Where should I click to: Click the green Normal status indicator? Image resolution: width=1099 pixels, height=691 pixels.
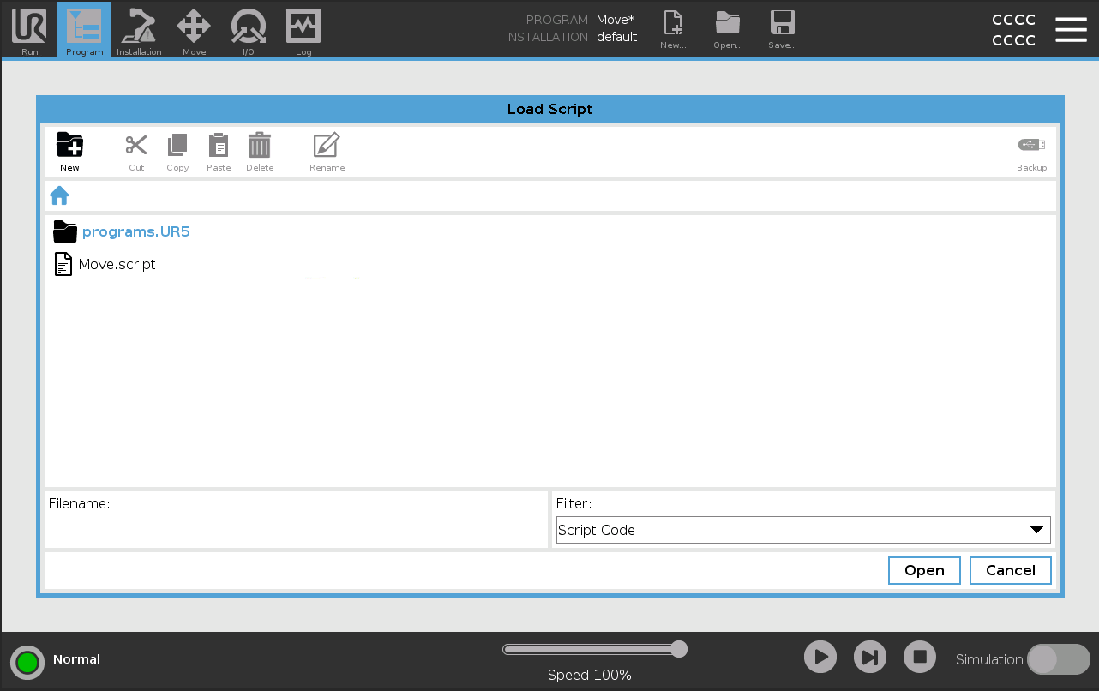tap(27, 662)
